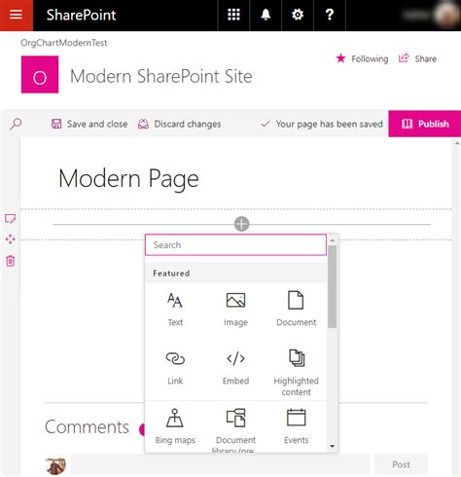Image resolution: width=461 pixels, height=477 pixels.
Task: Click the web part Search box
Action: pos(235,245)
